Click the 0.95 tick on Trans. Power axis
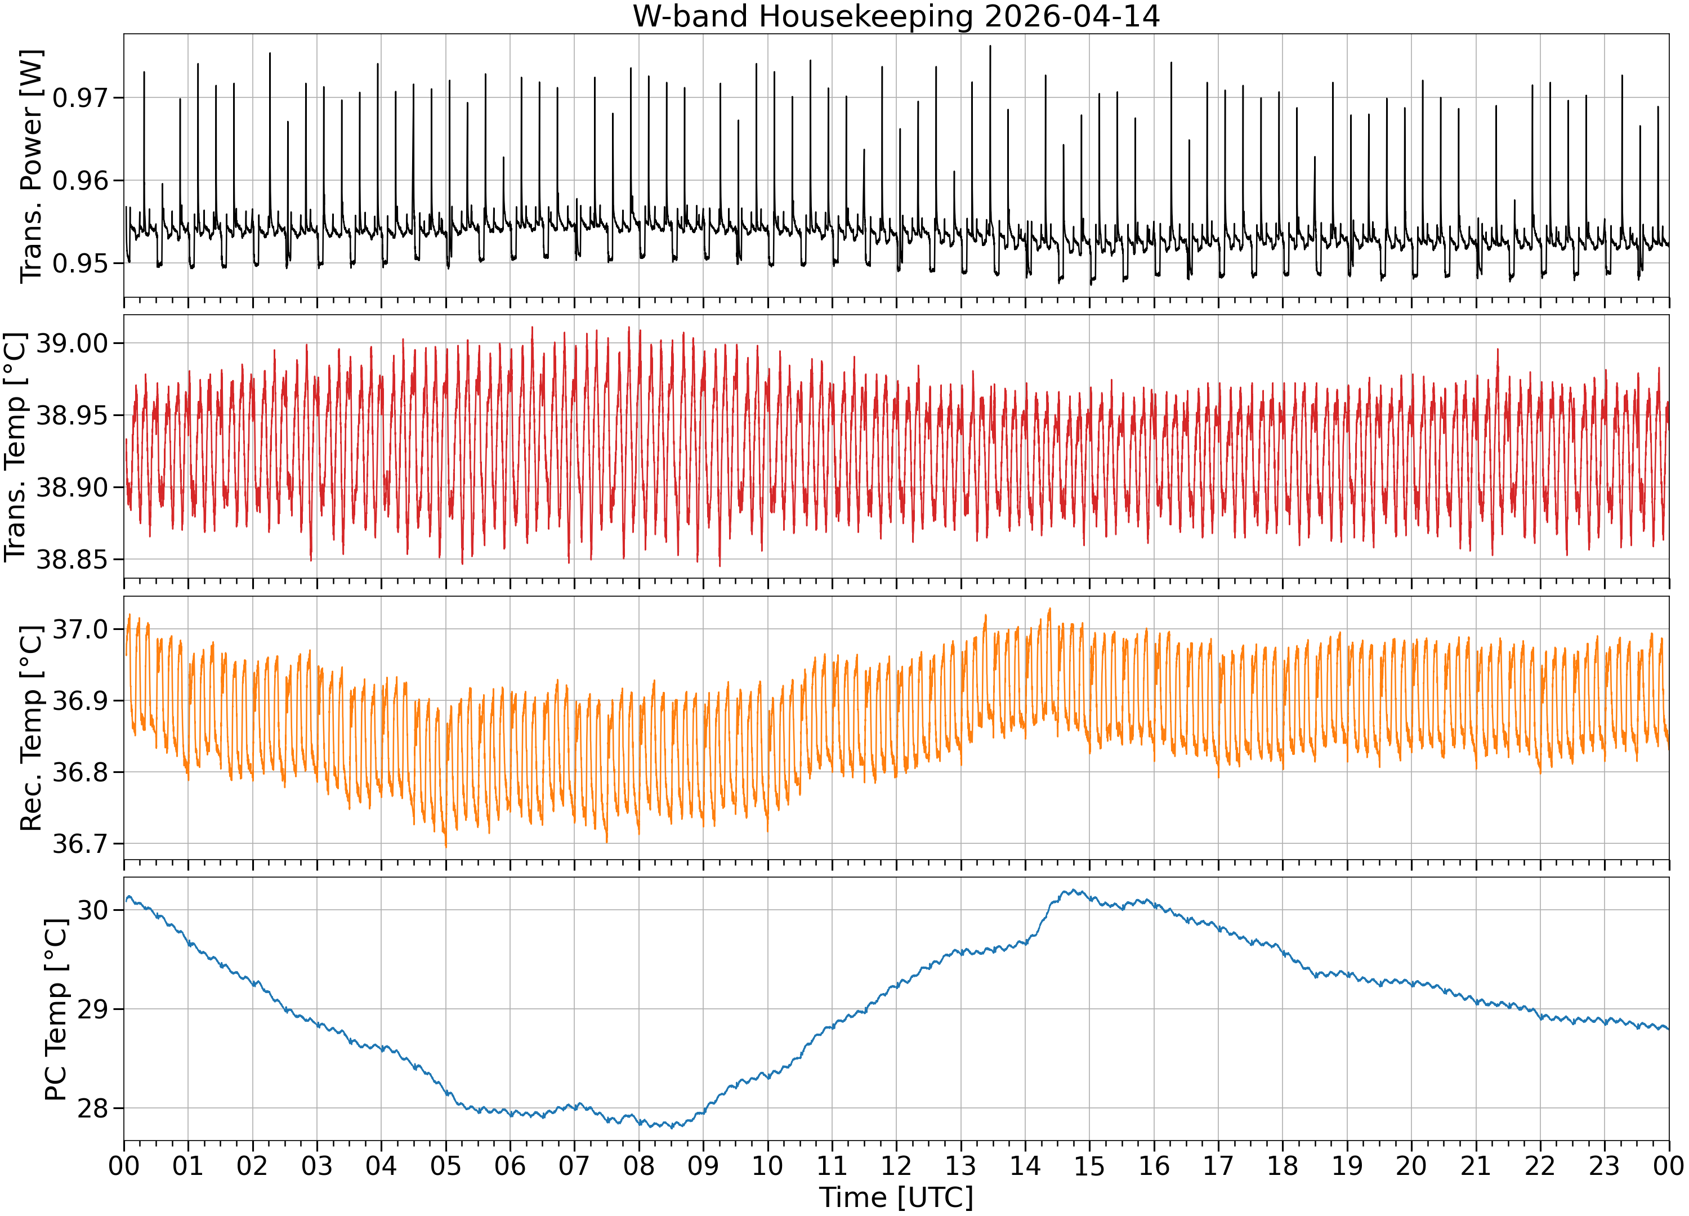 click(x=80, y=263)
